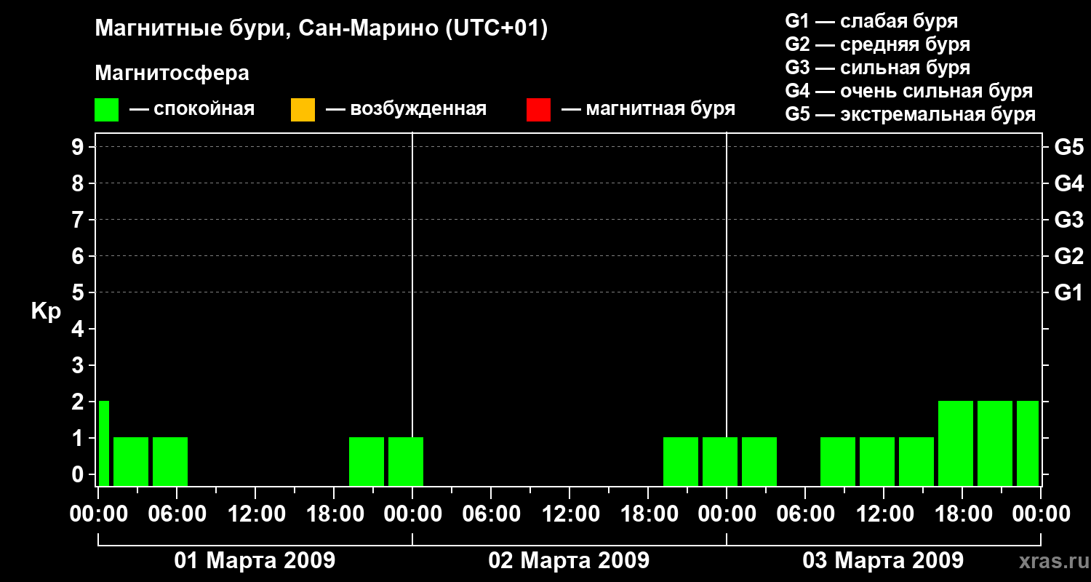Click the orange возбужденная legend swatch
This screenshot has width=1091, height=582.
[x=303, y=110]
